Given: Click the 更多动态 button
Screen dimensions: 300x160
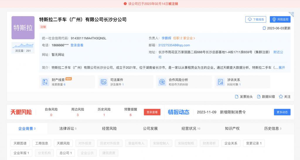Looking at the screenshot, I should click(282, 112).
